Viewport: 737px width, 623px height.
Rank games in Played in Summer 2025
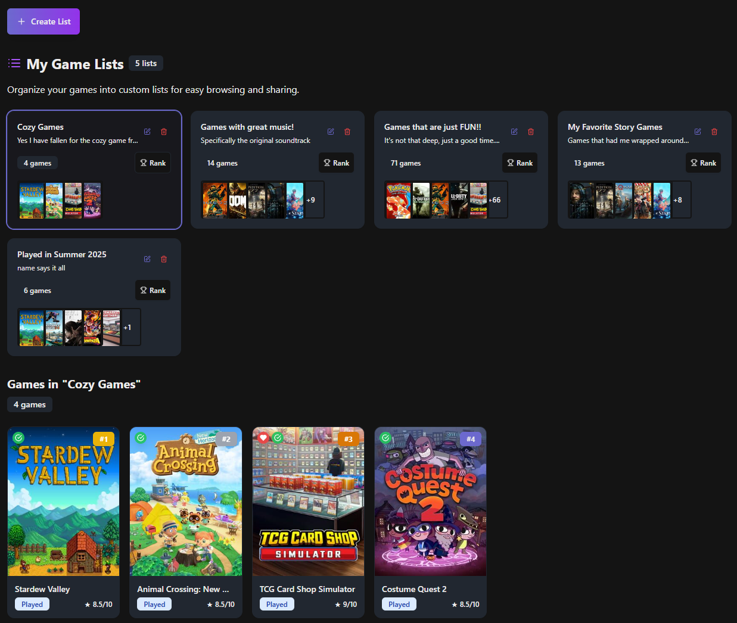pyautogui.click(x=153, y=290)
